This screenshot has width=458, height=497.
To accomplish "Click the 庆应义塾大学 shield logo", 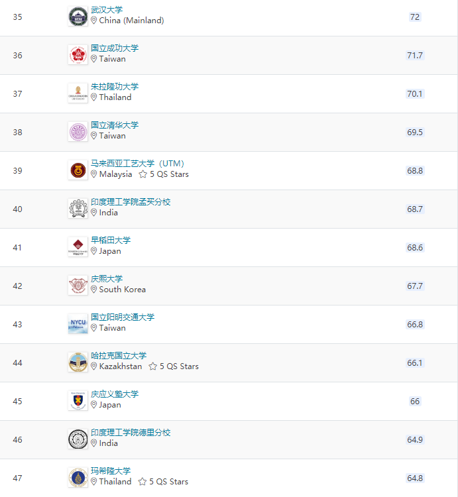I will tap(78, 401).
